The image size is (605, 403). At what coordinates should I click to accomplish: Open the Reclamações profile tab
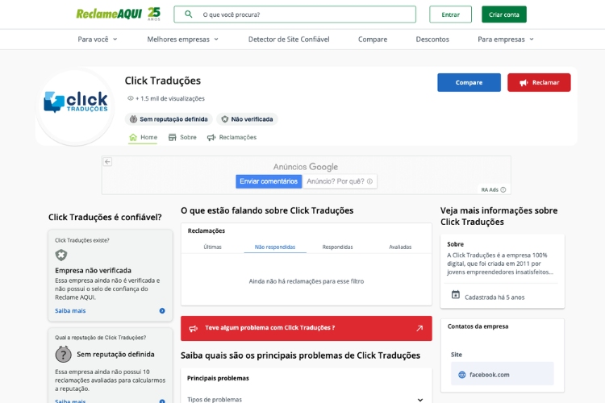click(232, 137)
